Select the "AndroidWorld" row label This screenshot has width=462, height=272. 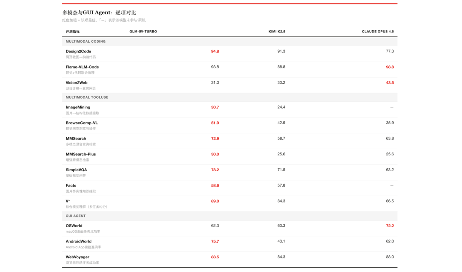click(x=79, y=241)
